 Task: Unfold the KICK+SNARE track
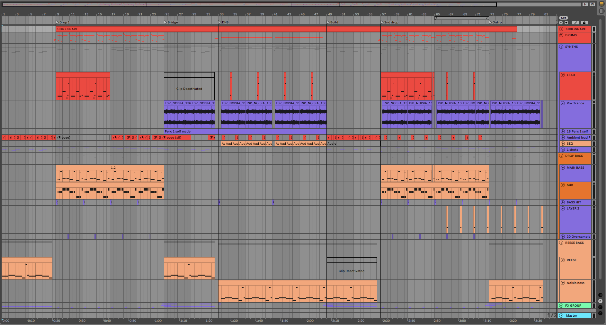click(561, 29)
